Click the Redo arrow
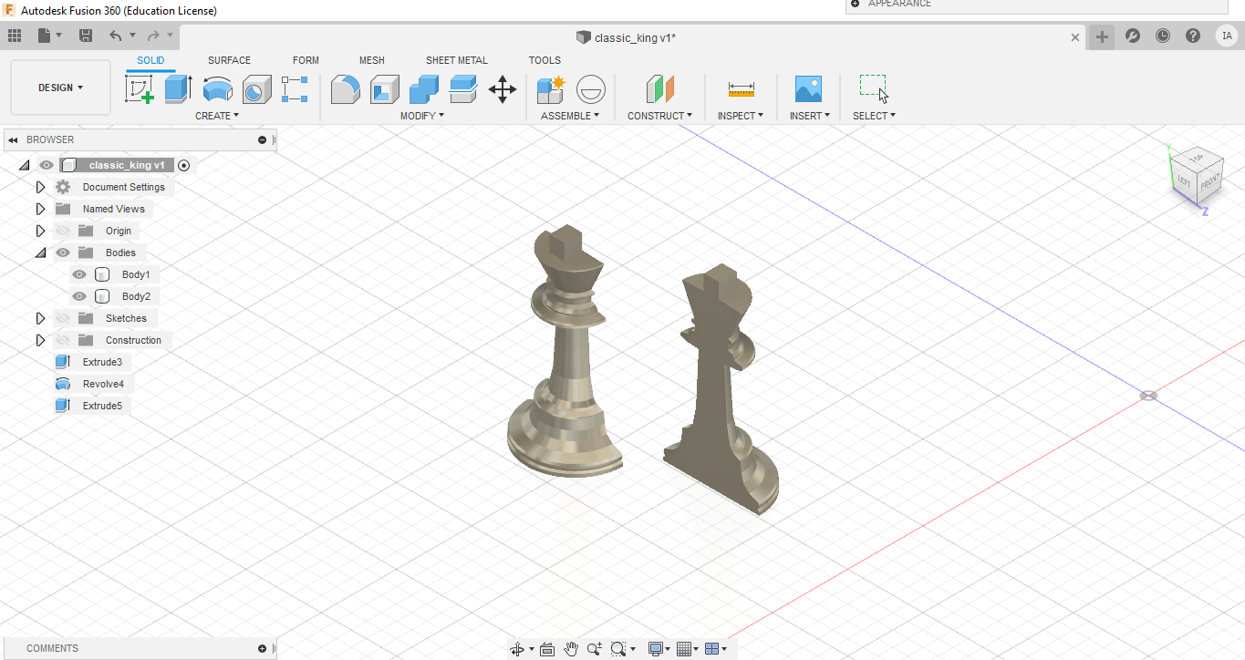1245x660 pixels. [x=153, y=36]
